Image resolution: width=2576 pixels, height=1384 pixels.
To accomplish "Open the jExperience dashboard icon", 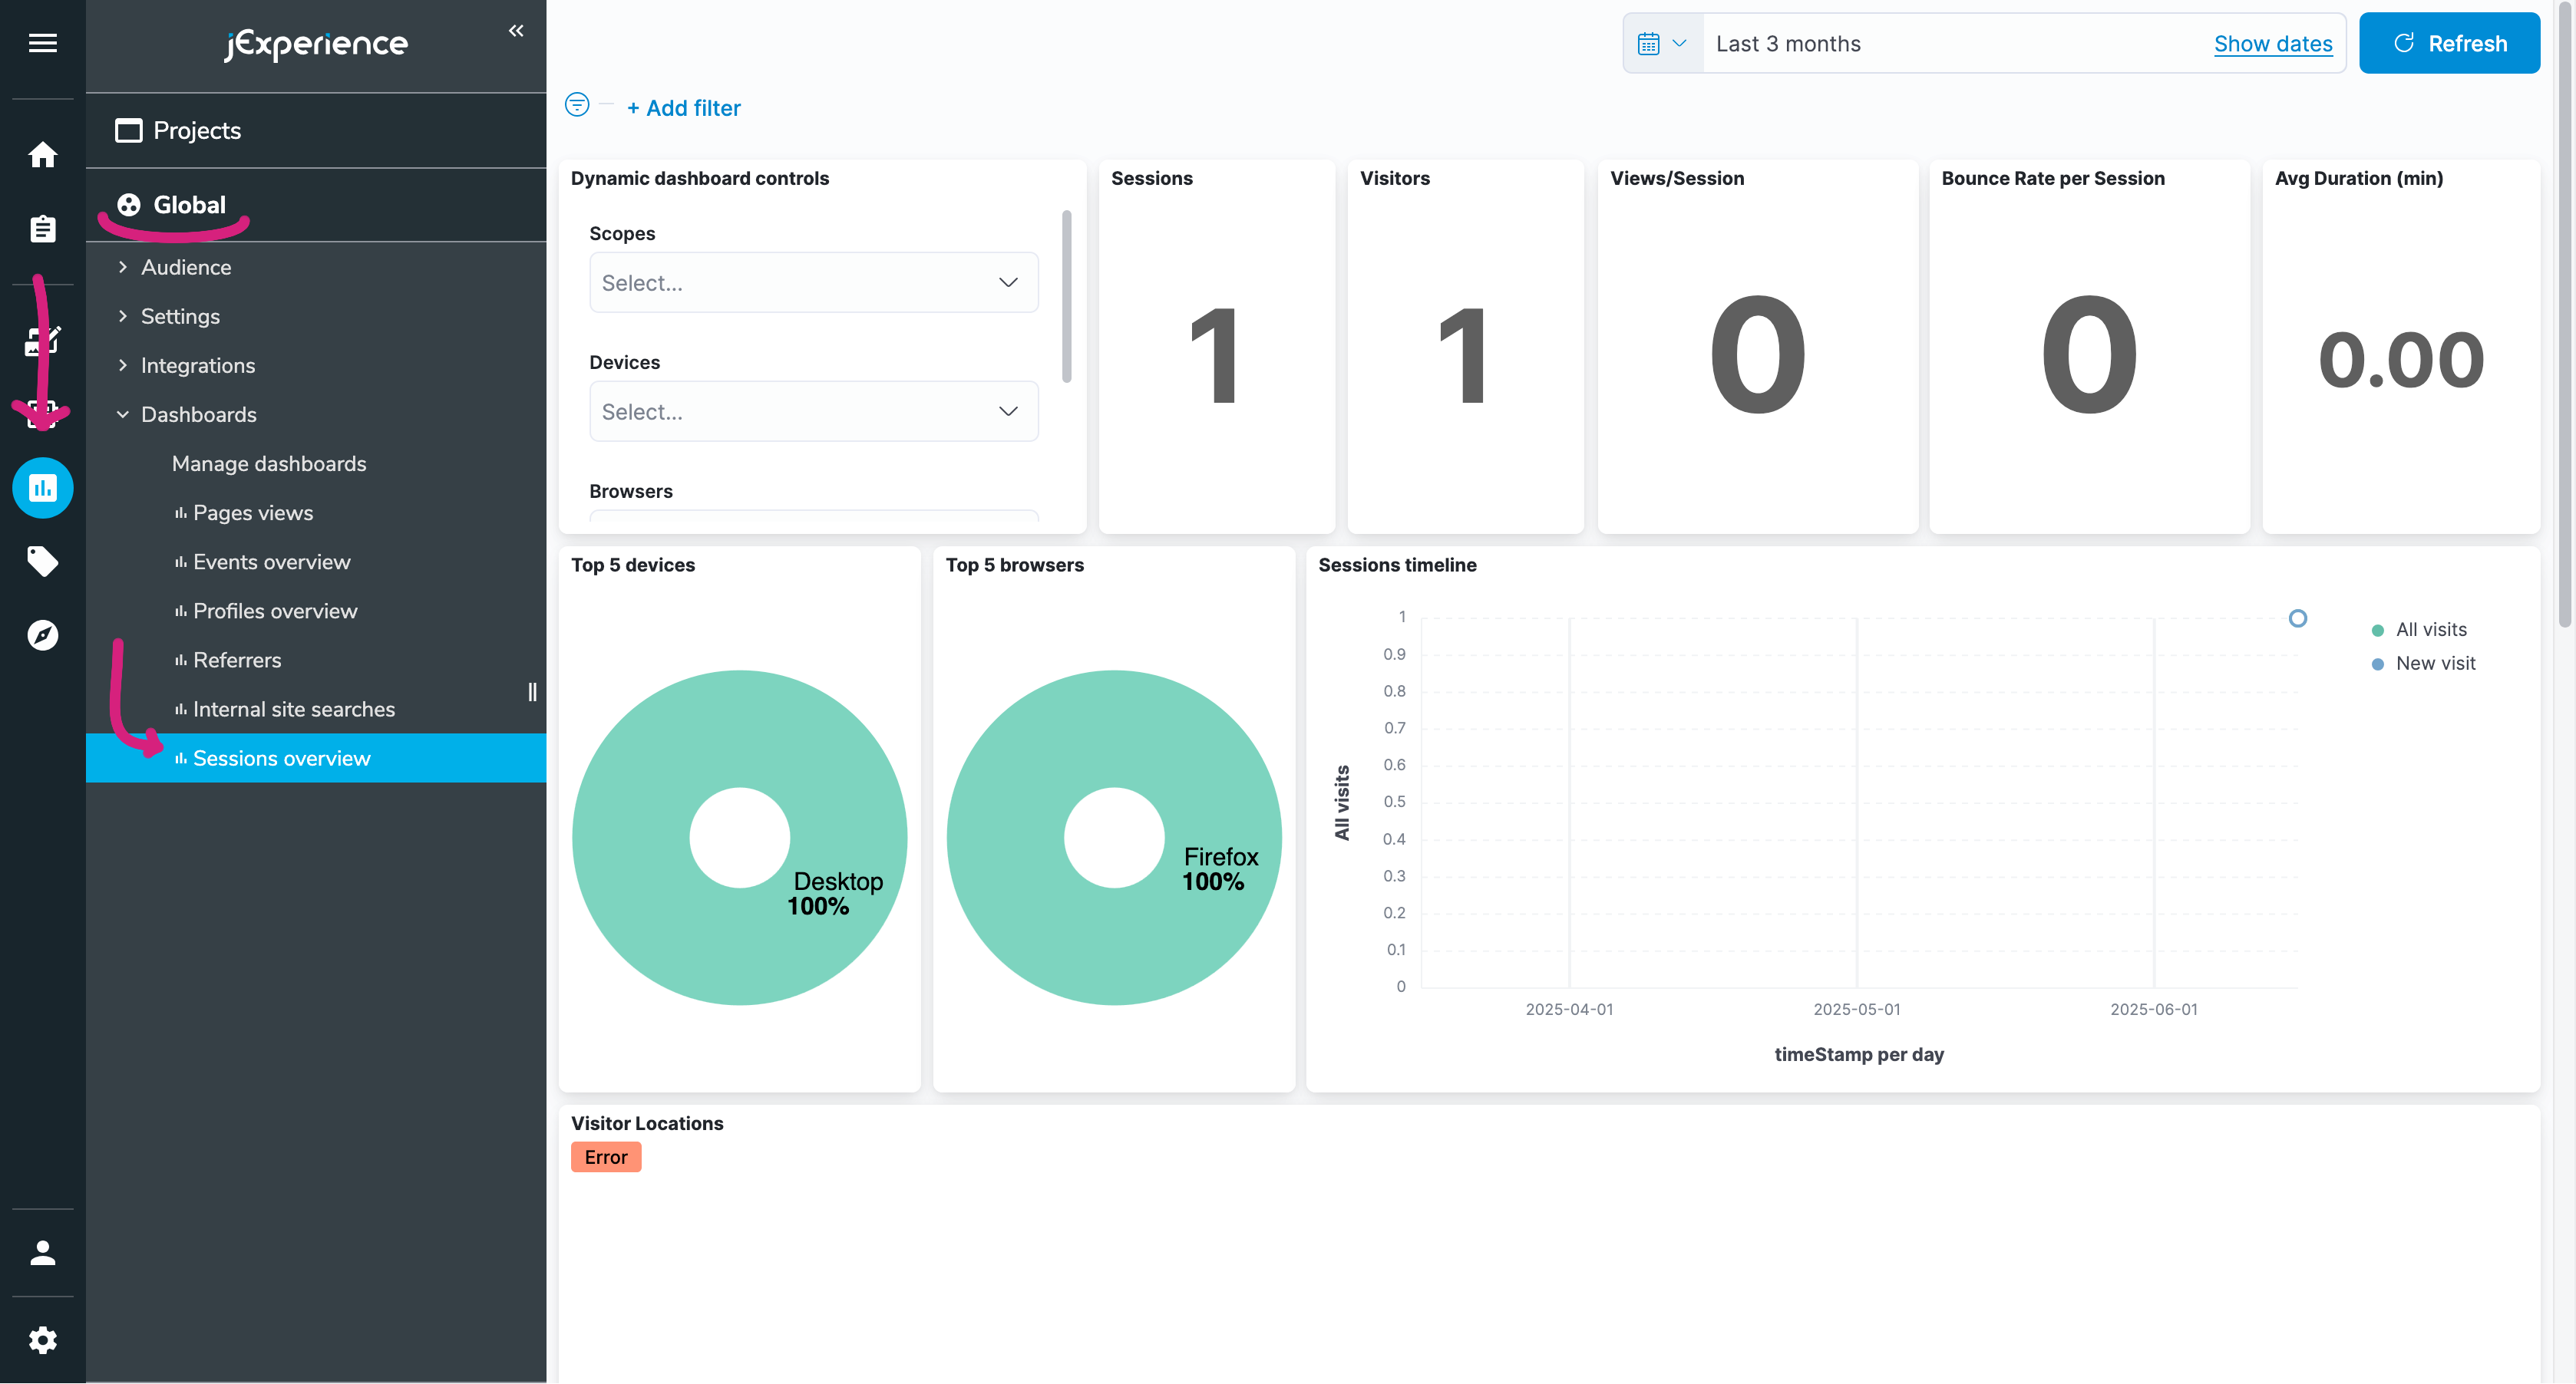I will pos(42,488).
